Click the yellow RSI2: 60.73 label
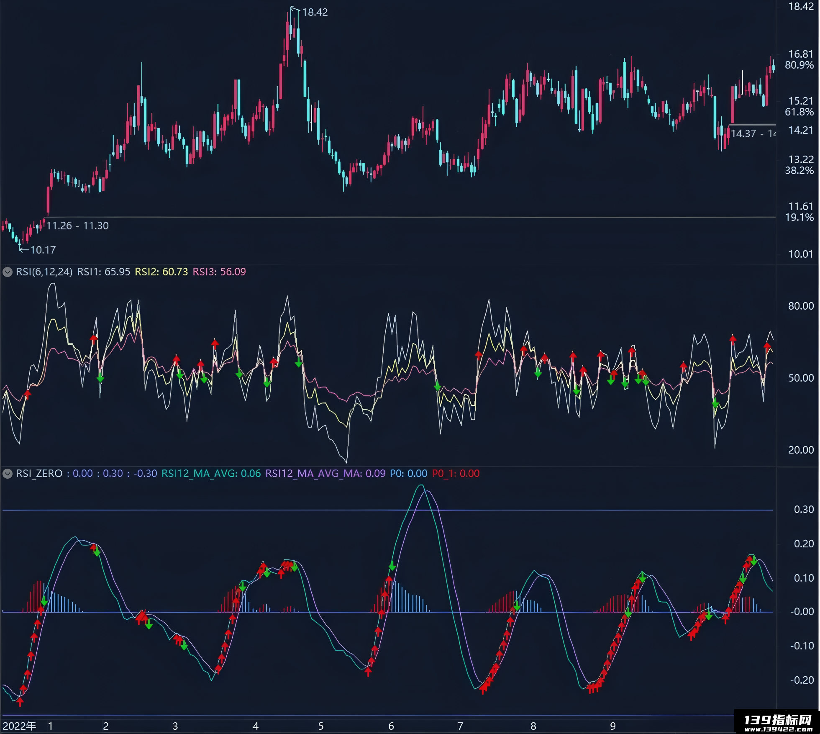820x734 pixels. click(161, 272)
